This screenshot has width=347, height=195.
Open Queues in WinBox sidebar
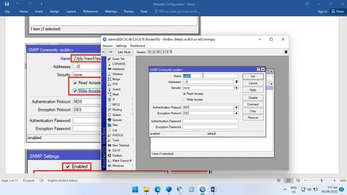coord(117,120)
